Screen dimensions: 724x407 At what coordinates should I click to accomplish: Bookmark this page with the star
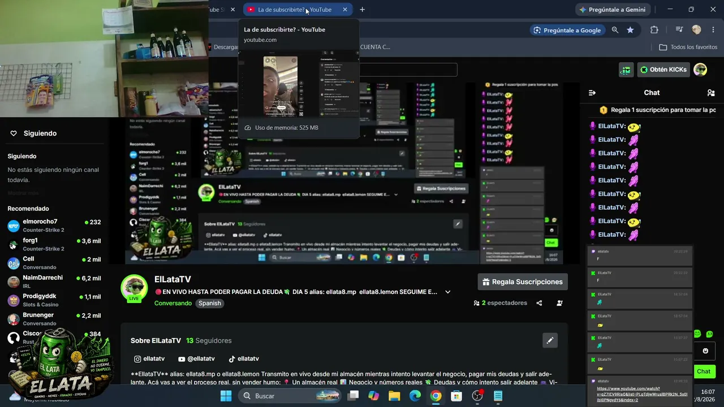point(630,30)
